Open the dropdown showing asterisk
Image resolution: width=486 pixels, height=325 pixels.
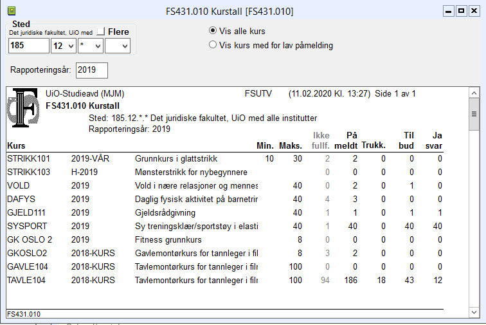(x=91, y=46)
